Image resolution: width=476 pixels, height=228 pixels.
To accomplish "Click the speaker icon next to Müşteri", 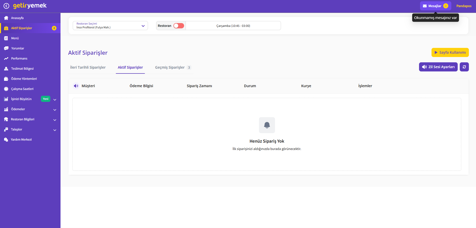I will tap(76, 86).
